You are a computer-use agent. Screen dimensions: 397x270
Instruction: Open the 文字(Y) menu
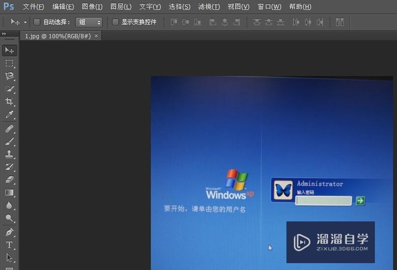coord(150,6)
